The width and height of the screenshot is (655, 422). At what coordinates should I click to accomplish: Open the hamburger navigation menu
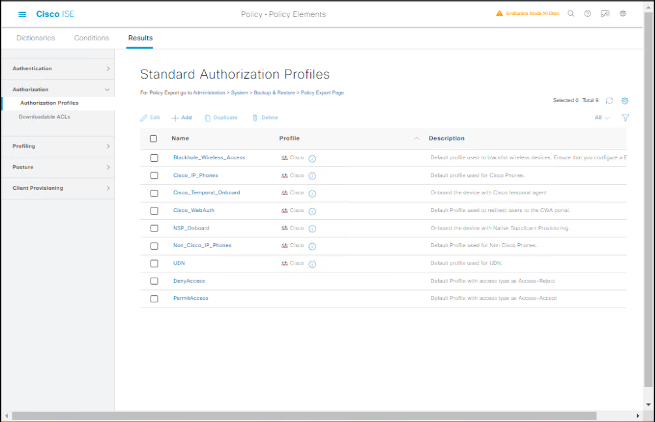pyautogui.click(x=22, y=14)
